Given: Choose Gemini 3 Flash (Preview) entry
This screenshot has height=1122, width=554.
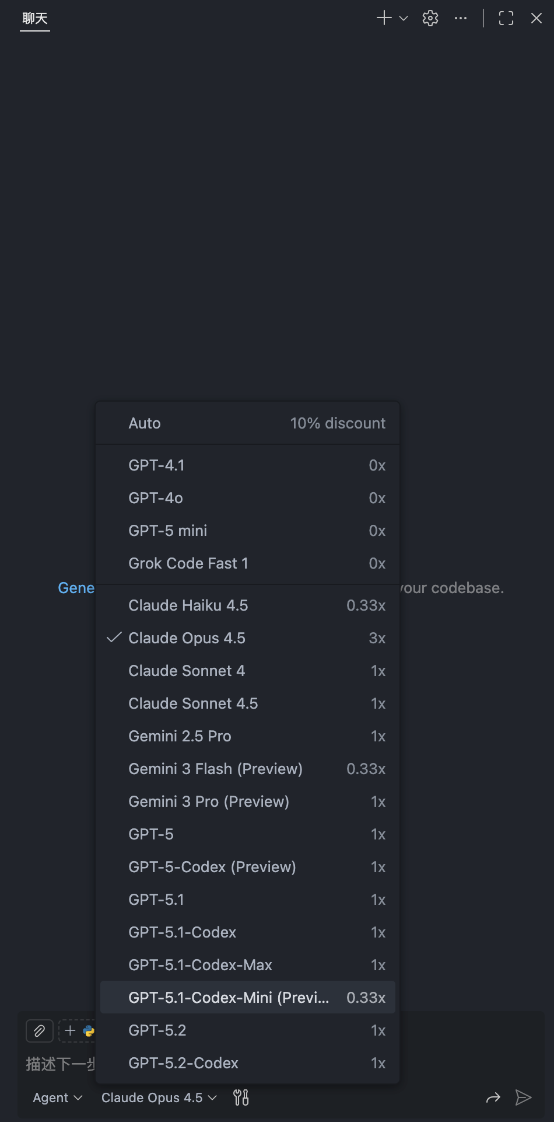Looking at the screenshot, I should point(215,769).
